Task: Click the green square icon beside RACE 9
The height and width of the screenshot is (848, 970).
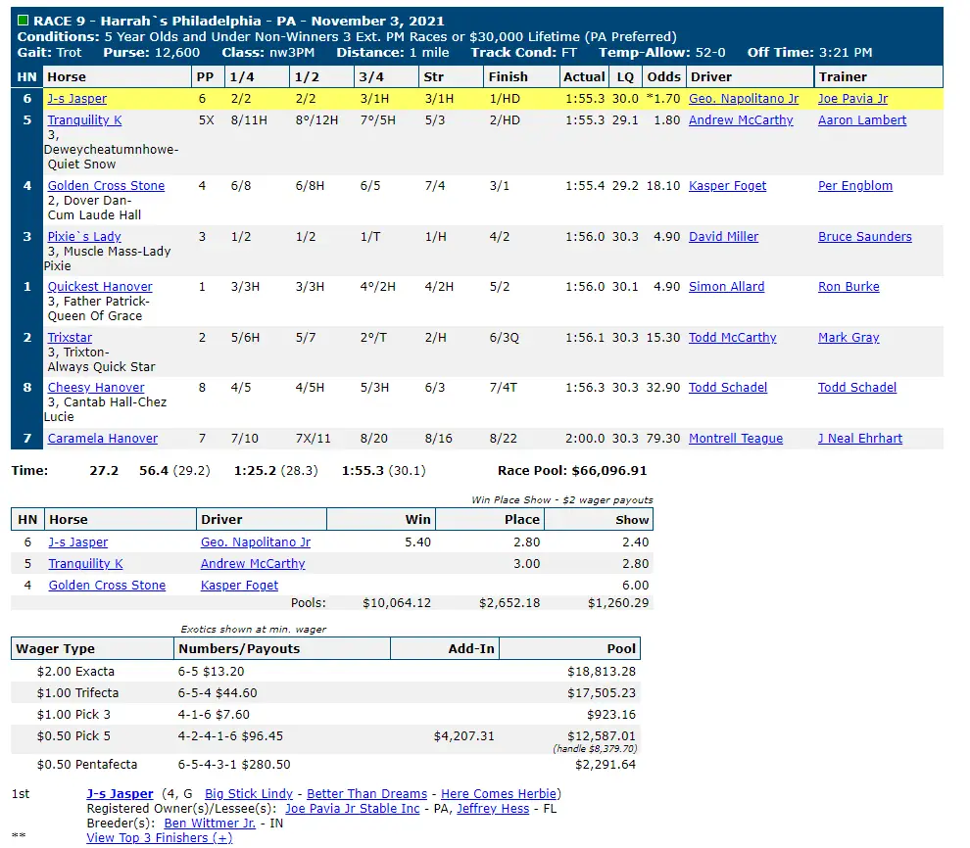Action: pyautogui.click(x=23, y=21)
